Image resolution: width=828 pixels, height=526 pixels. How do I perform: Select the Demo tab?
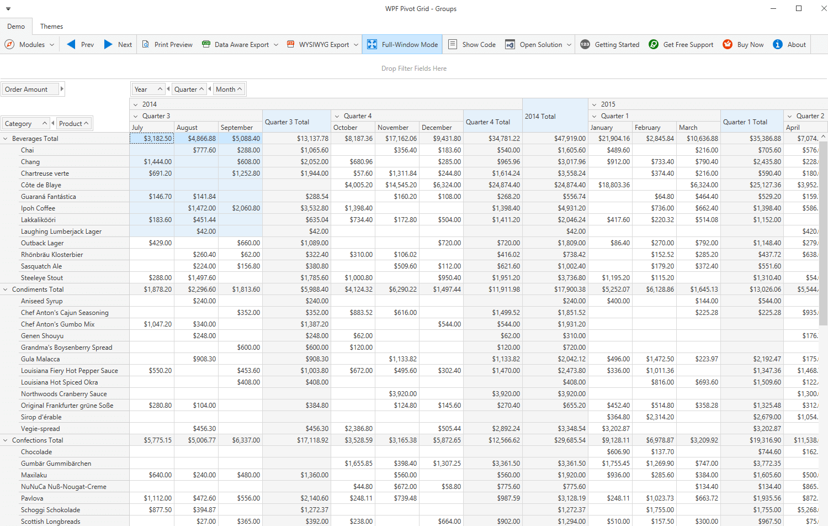pyautogui.click(x=16, y=26)
